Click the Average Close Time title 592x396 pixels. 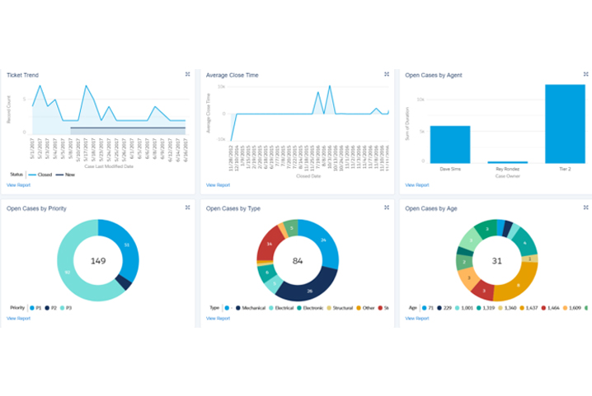tap(233, 75)
